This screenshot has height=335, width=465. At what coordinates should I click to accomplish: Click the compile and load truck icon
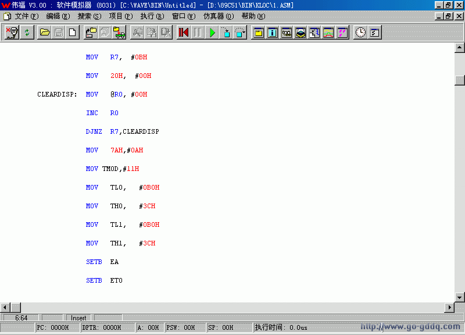[x=119, y=33]
